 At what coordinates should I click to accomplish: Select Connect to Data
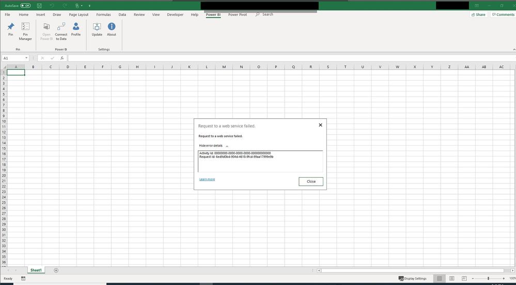pos(61,31)
